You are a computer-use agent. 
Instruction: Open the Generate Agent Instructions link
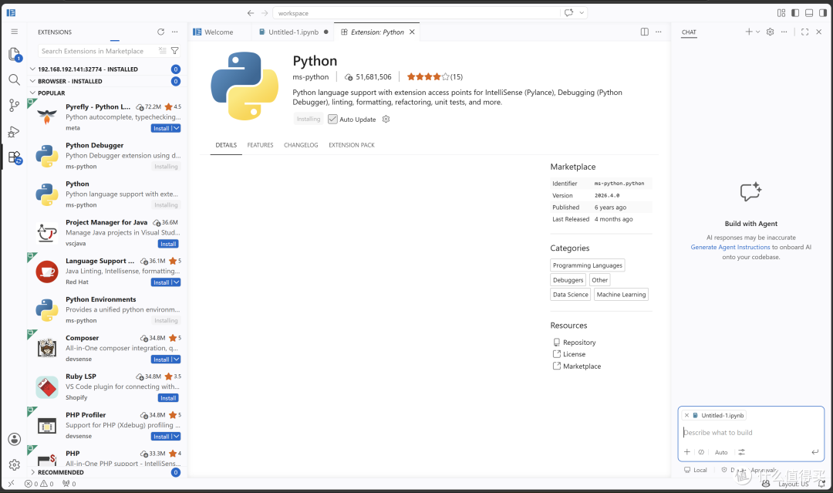(730, 247)
